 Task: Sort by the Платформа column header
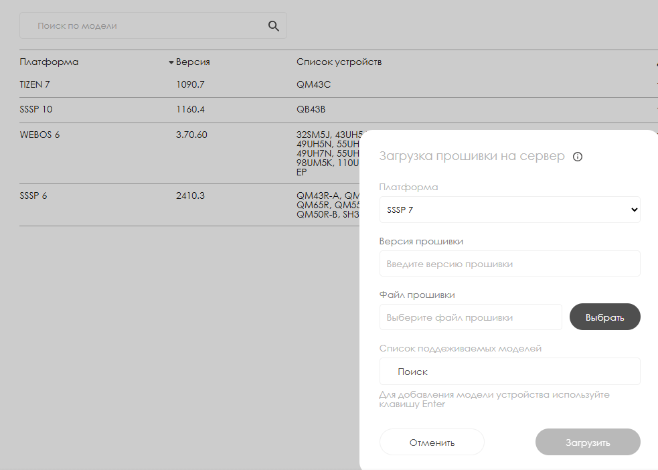tap(49, 62)
